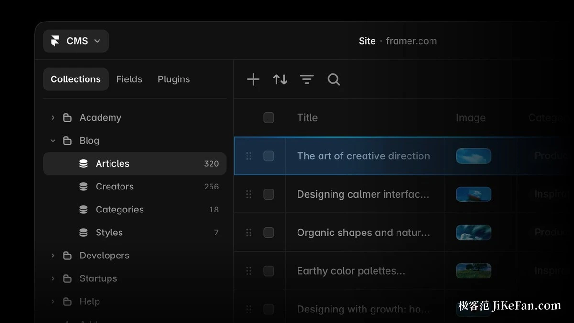Screen dimensions: 574x323
Task: Open the filter lines icon
Action: point(307,79)
